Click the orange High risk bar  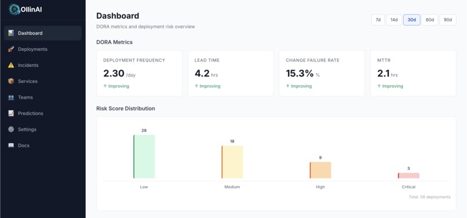pos(320,170)
